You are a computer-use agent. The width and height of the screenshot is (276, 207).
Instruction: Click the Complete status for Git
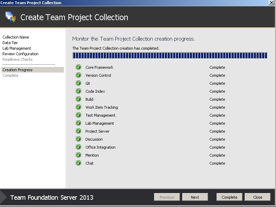point(217,83)
